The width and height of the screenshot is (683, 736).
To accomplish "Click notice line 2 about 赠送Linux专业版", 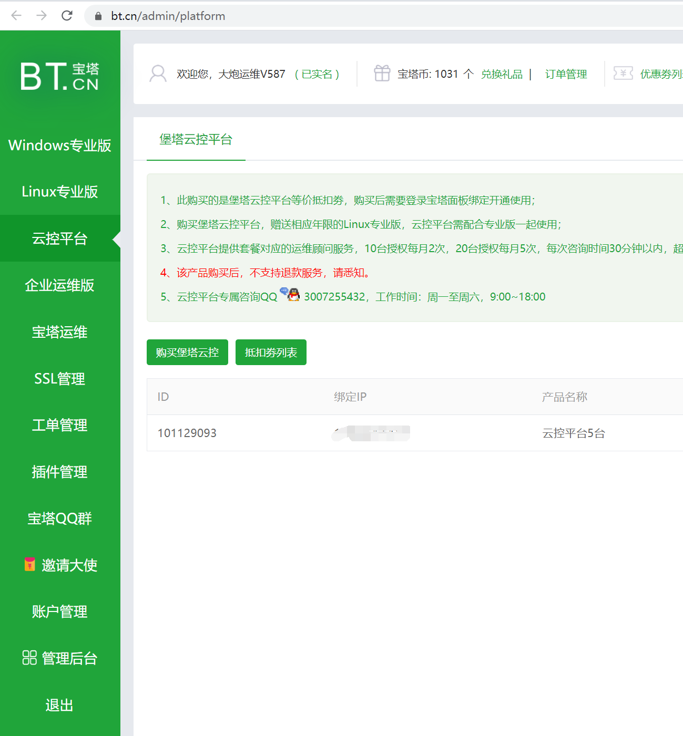I will coord(361,224).
